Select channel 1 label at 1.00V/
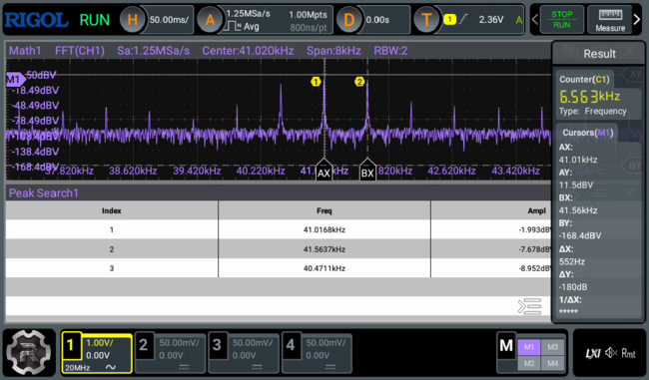 click(97, 353)
